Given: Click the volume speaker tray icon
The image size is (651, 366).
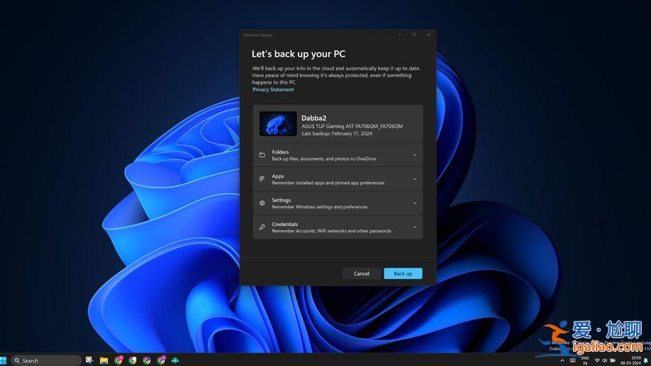Looking at the screenshot, I should pos(604,360).
